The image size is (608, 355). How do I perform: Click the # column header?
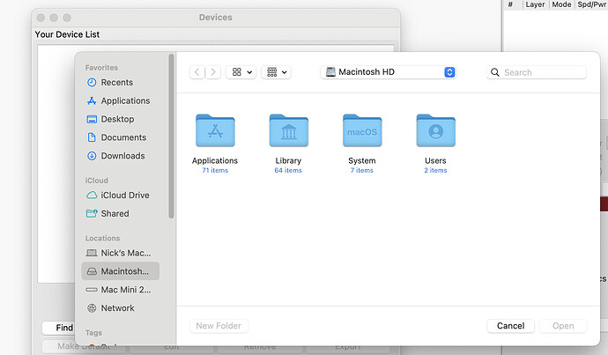coord(511,4)
